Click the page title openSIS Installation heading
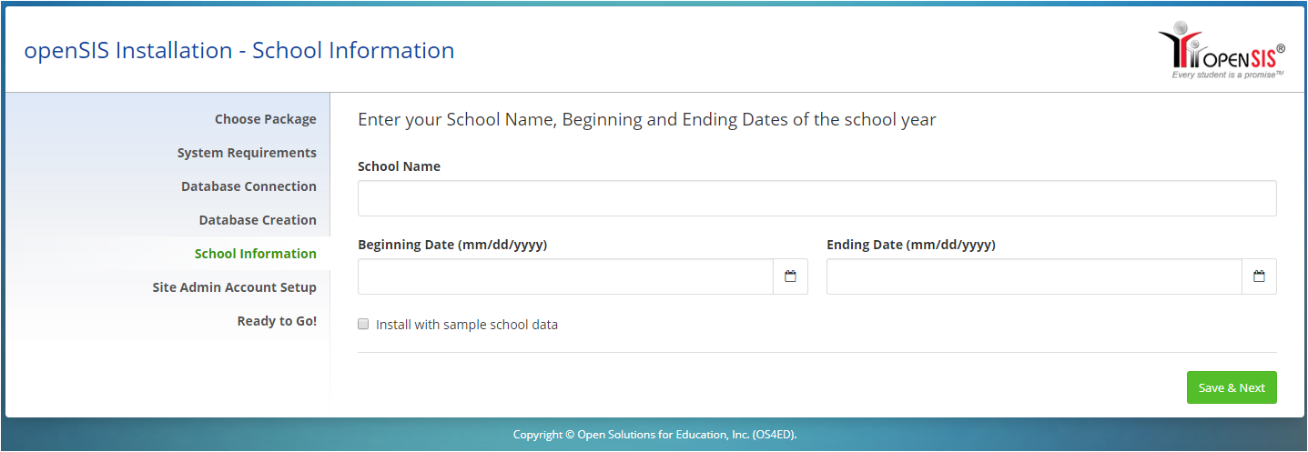 238,50
